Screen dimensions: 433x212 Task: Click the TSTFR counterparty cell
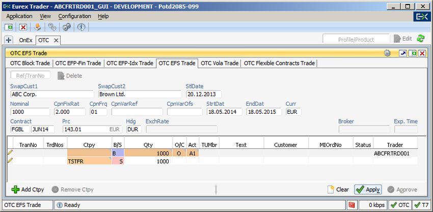click(89, 161)
